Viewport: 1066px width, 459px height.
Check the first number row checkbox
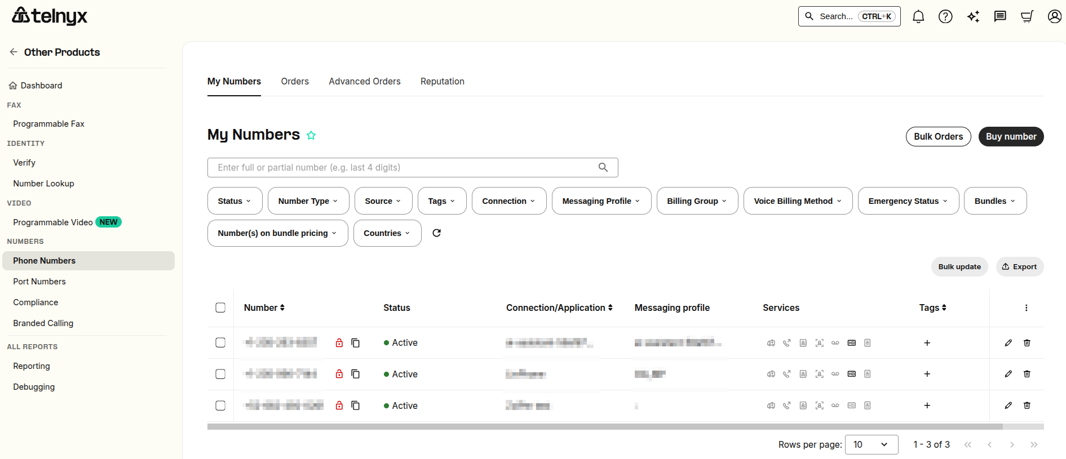[220, 342]
